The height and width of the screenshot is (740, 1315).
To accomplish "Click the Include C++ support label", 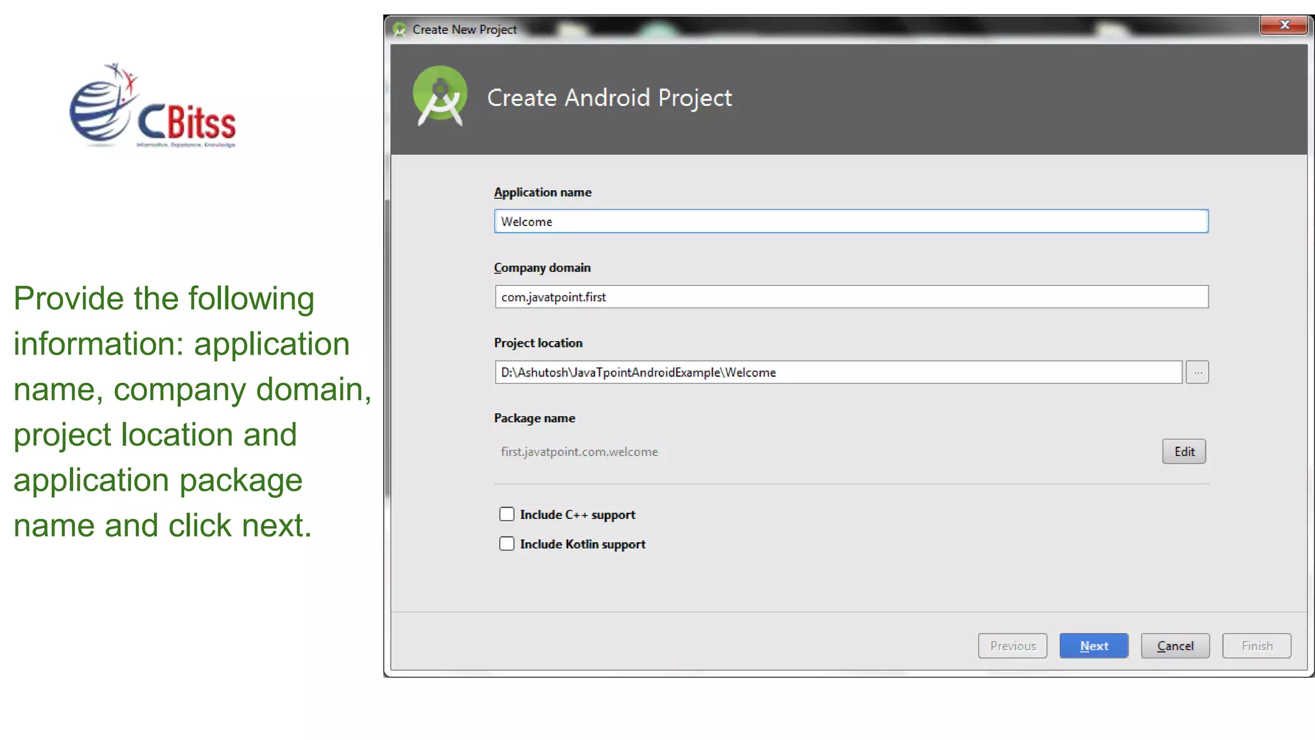I will 577,515.
